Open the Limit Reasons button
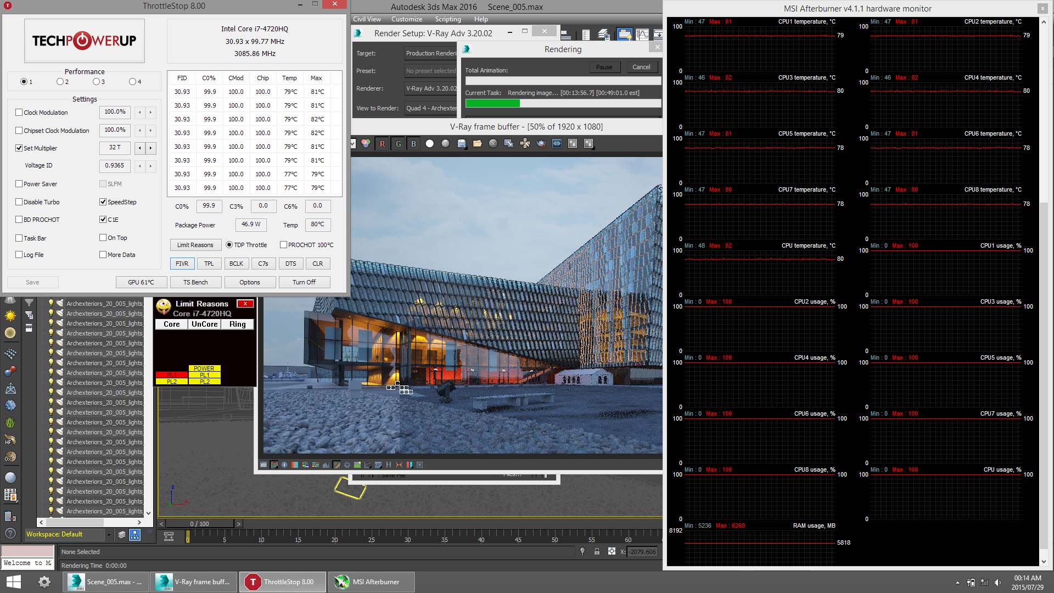The height and width of the screenshot is (593, 1054). (x=195, y=245)
